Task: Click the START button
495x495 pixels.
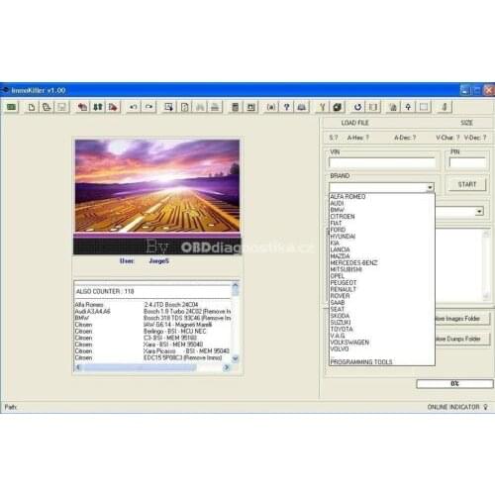Action: [467, 184]
